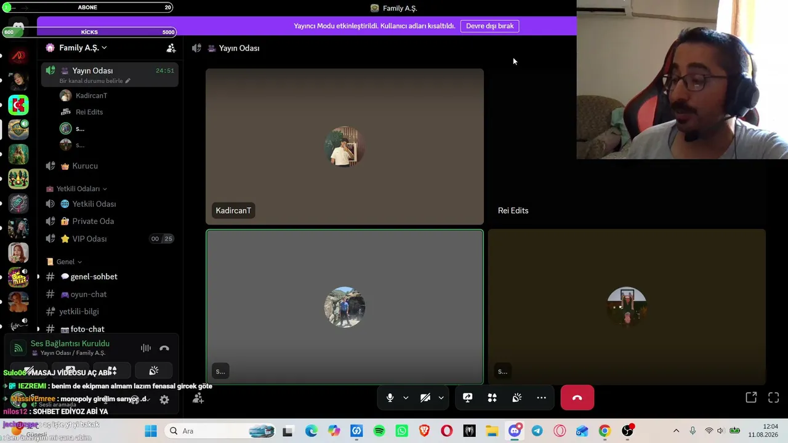Click the KadircanT video tile

(x=345, y=146)
